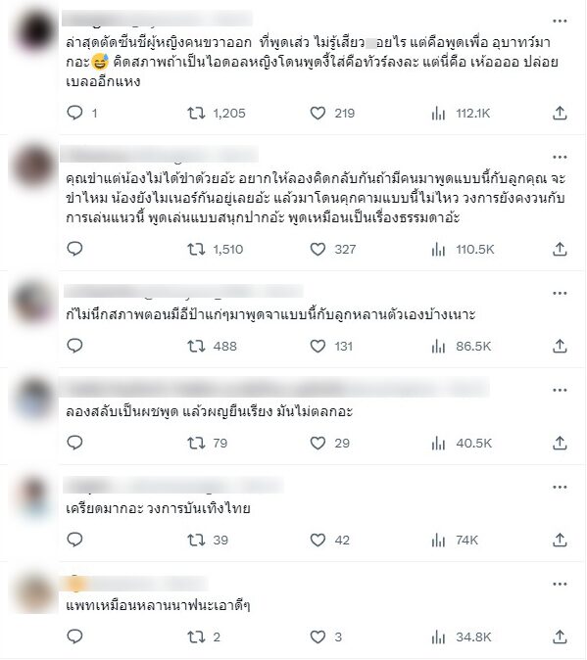Open three-dot menu on the last tweet
Image resolution: width=587 pixels, height=660 pixels.
pos(560,584)
